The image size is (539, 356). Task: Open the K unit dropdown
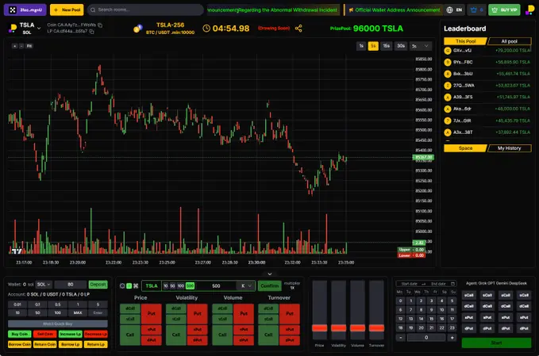pyautogui.click(x=246, y=285)
